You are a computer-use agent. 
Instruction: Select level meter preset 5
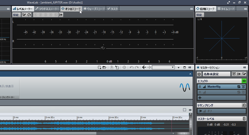pos(56,15)
